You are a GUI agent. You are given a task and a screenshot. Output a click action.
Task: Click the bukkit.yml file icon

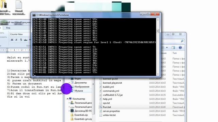tap(101, 87)
